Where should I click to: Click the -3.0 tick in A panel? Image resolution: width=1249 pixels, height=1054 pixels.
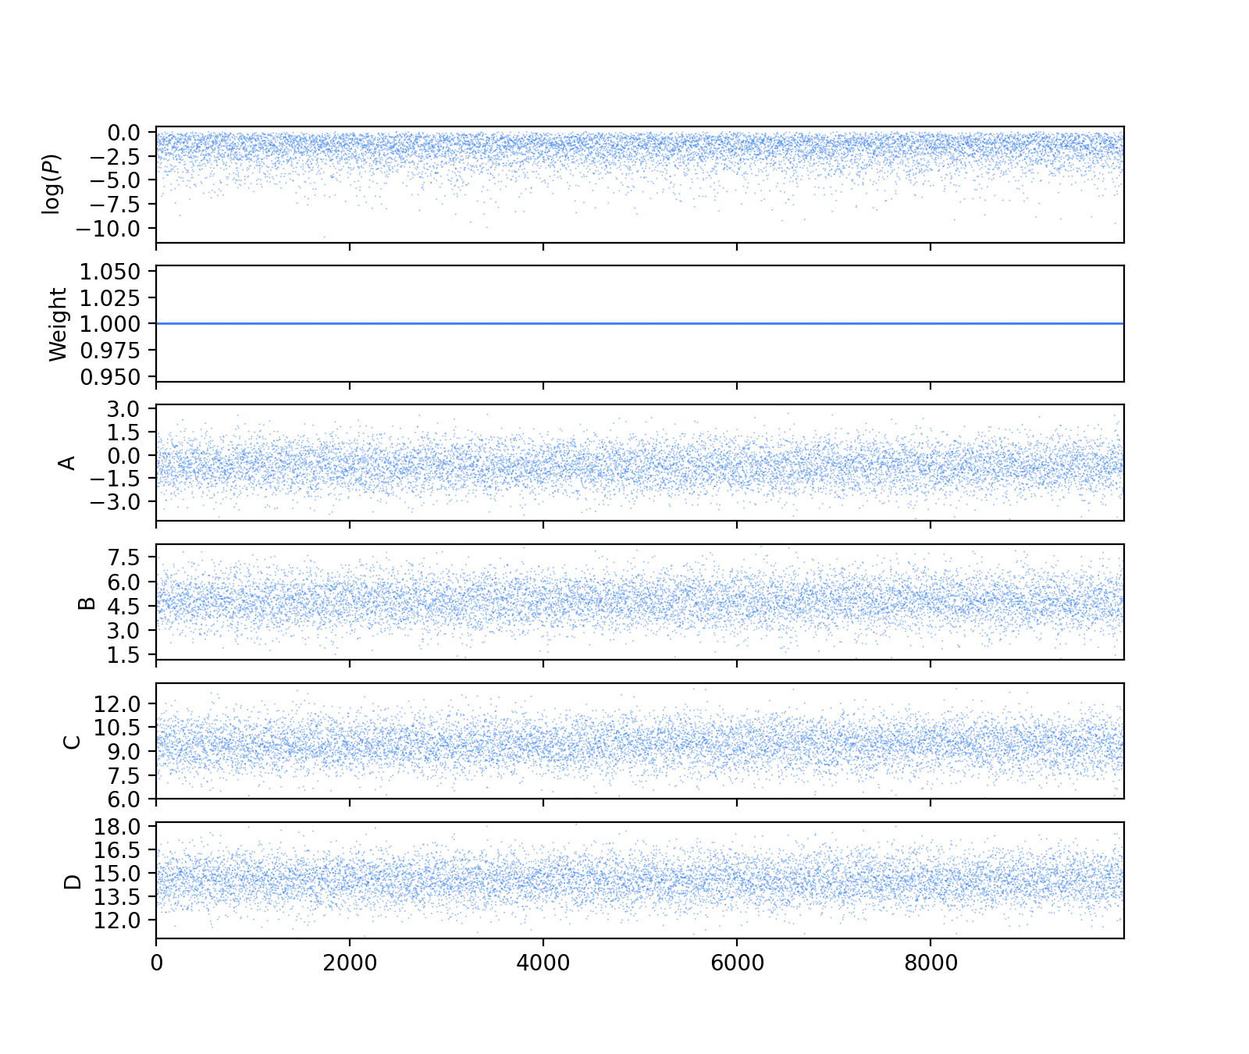pos(114,501)
